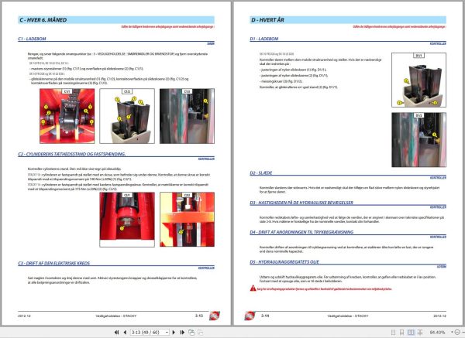Click the logo in left page footer
The image size is (465, 338).
pos(215,316)
